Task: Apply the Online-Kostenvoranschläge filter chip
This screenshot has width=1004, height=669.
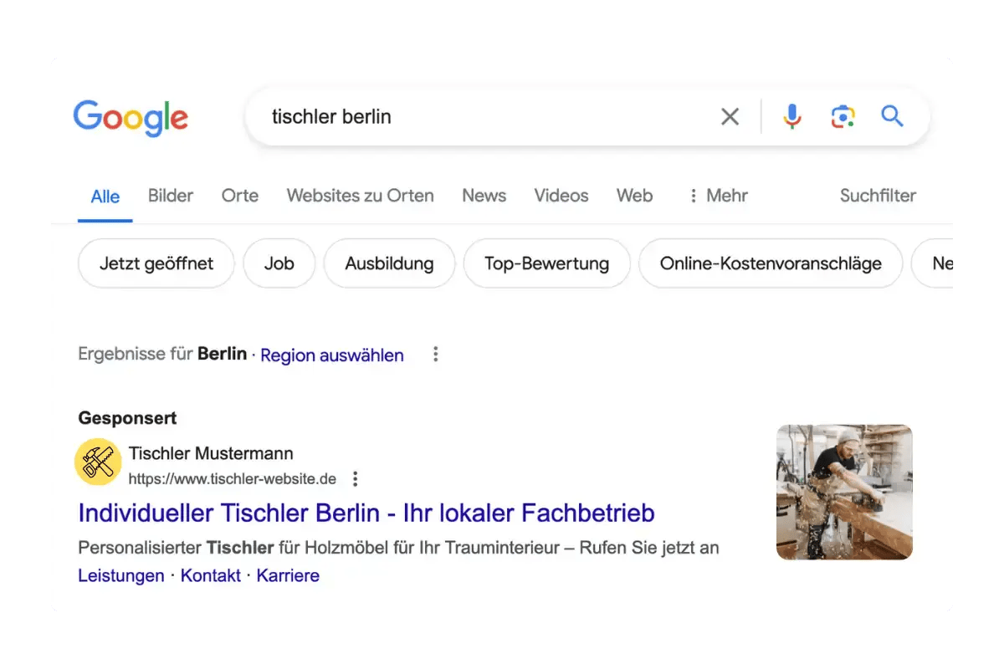Action: click(771, 263)
